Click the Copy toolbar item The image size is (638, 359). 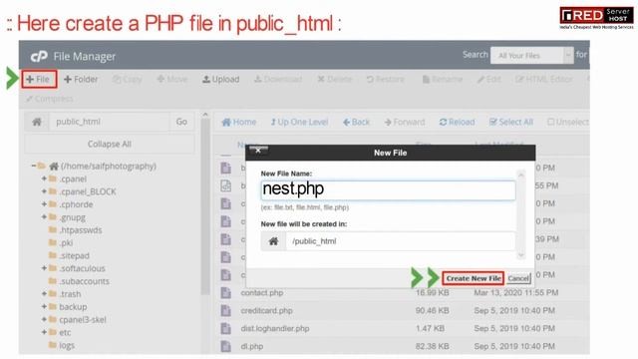tap(128, 79)
